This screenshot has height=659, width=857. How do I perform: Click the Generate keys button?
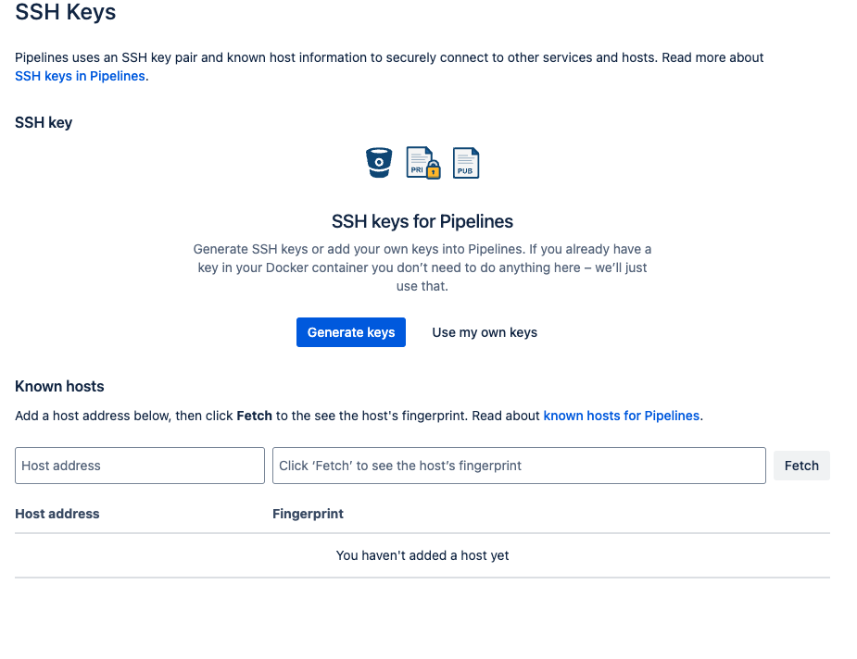351,332
